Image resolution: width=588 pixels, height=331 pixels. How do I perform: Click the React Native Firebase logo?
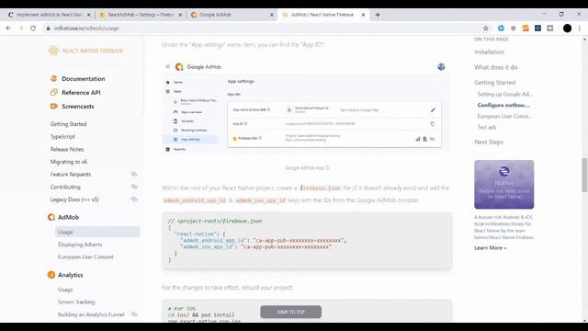(85, 51)
